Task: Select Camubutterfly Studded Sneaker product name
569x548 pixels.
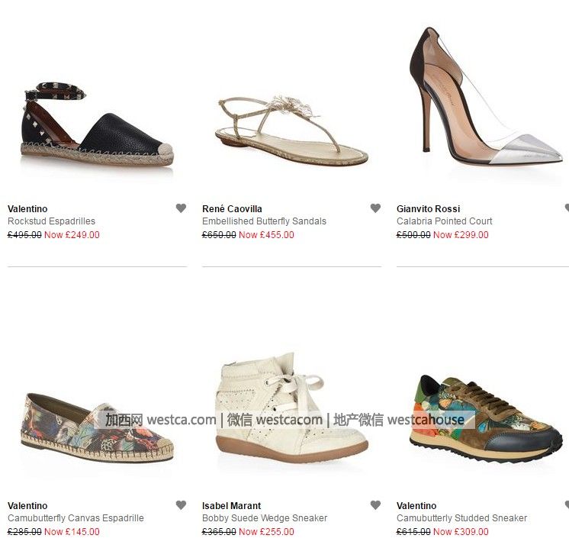Action: pos(461,518)
